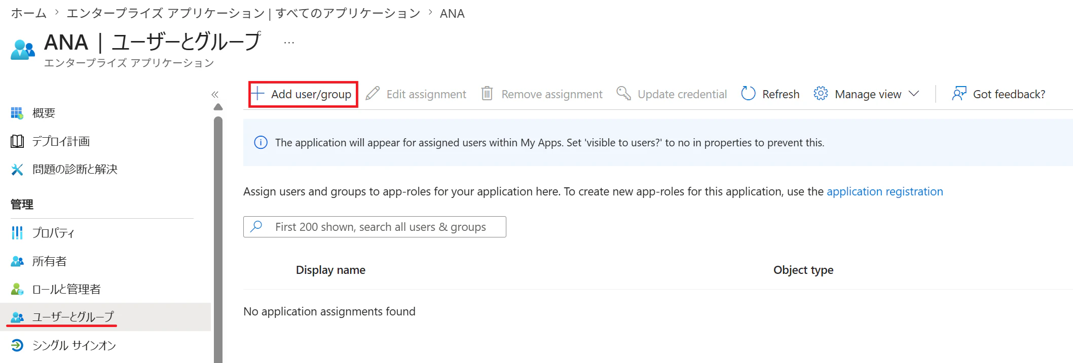Screen dimensions: 1073x363
Task: Click the Edit assignment button label
Action: coord(426,94)
